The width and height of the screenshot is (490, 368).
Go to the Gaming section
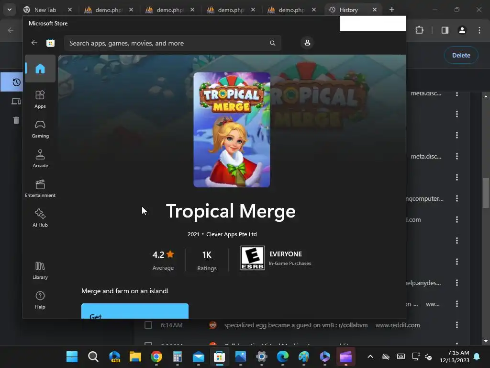point(40,129)
